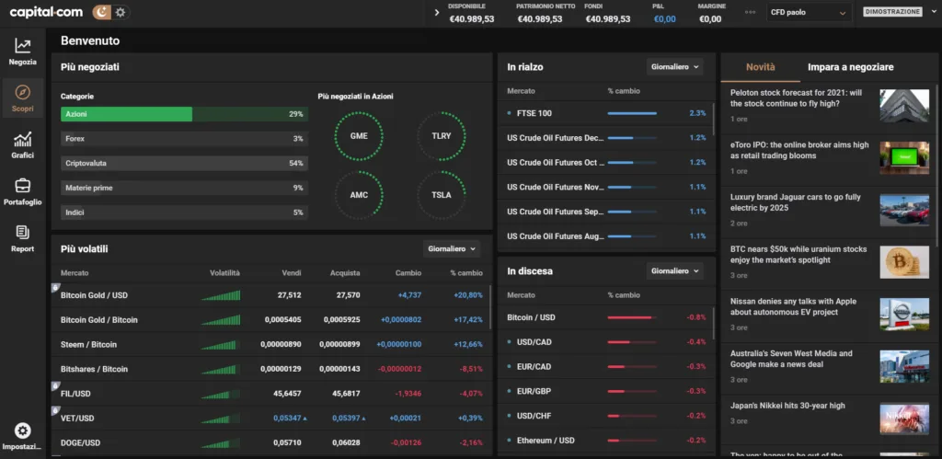The height and width of the screenshot is (459, 942).
Task: Open Giornaliero dropdown in Più volatili
Action: tap(451, 248)
